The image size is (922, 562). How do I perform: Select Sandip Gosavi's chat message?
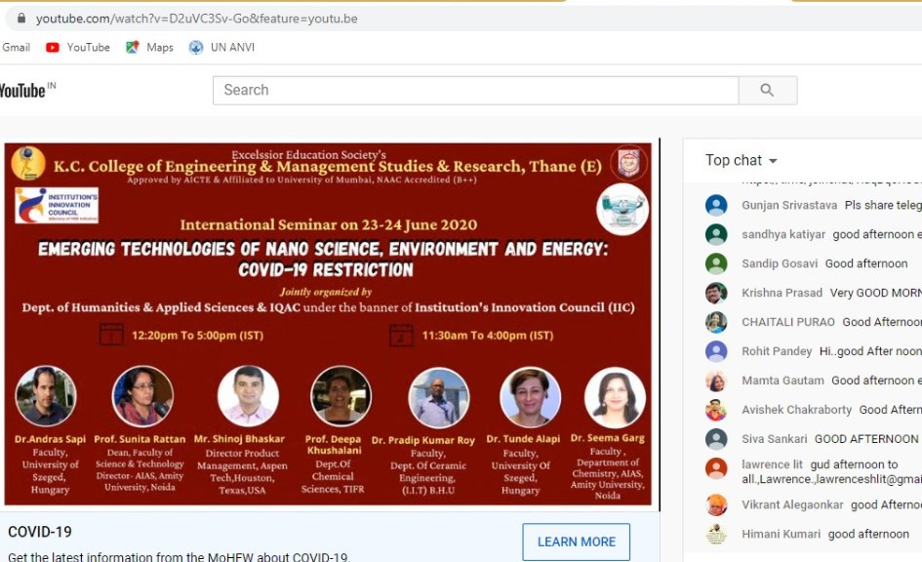pyautogui.click(x=866, y=263)
